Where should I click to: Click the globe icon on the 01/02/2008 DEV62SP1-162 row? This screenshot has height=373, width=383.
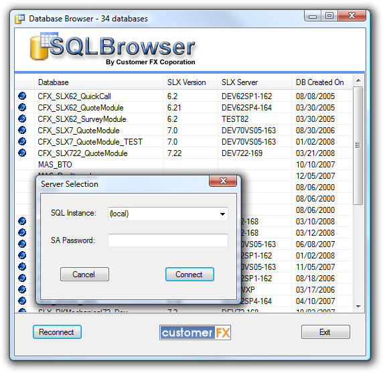coord(22,255)
